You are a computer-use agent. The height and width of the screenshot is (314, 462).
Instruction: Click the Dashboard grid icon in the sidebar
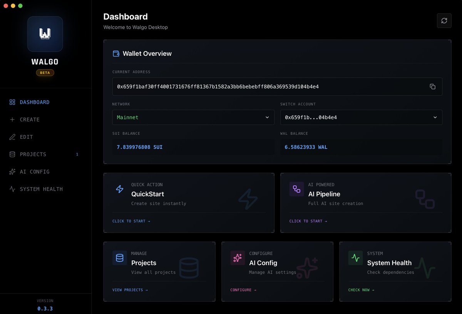(12, 102)
